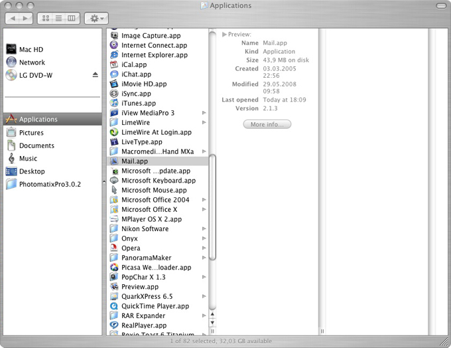
Task: Click the scroll up arrow
Action: [212, 314]
